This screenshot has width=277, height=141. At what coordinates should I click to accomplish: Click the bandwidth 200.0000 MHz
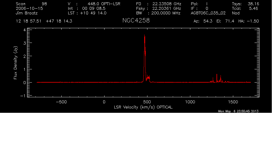point(166,13)
